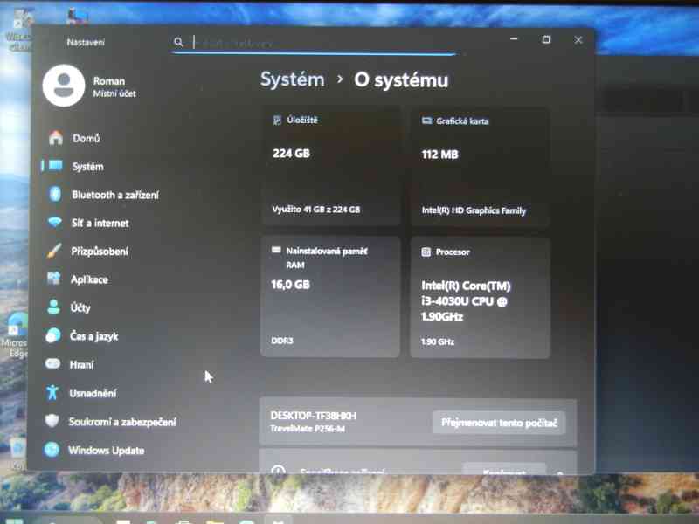Click Intel(R) HD Graphics Family text

point(474,210)
